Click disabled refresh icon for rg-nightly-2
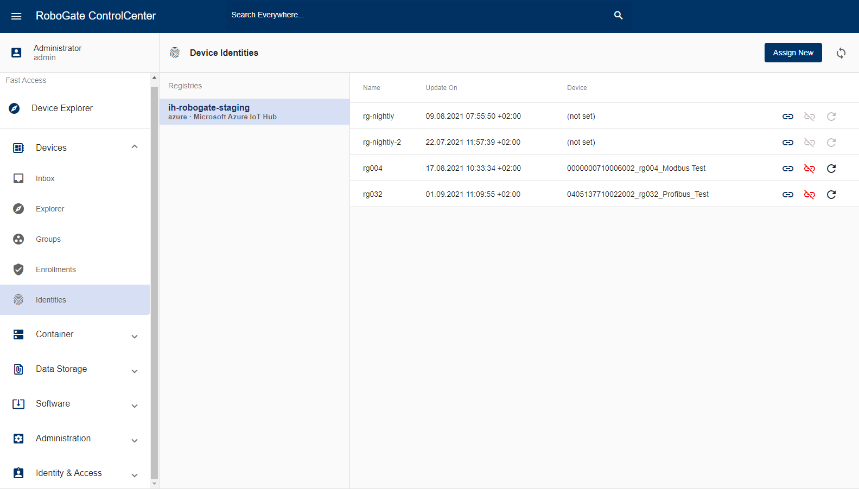This screenshot has height=489, width=859. [x=831, y=143]
